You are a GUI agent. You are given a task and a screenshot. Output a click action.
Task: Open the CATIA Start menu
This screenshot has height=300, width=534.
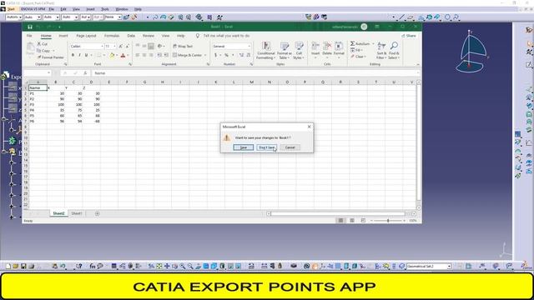tap(11, 9)
